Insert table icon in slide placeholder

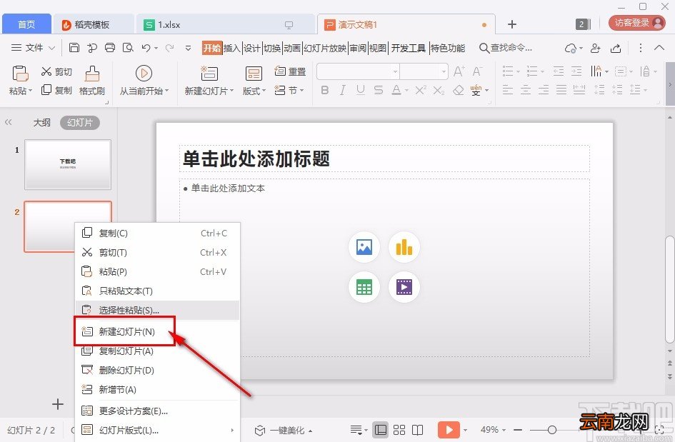point(364,286)
